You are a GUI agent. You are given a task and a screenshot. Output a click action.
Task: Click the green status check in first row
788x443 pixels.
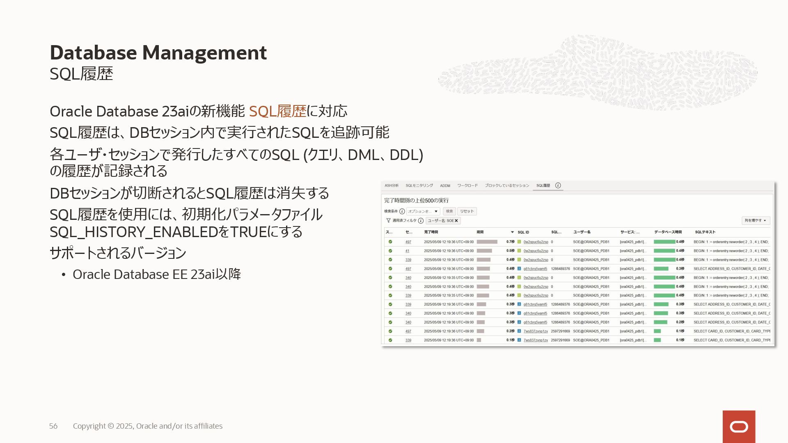390,242
